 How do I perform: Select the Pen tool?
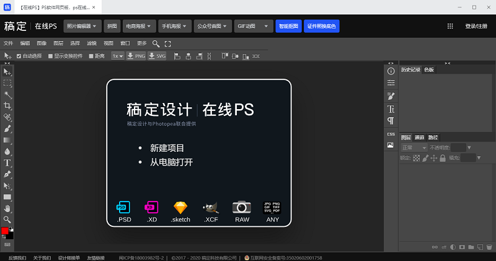(x=7, y=174)
